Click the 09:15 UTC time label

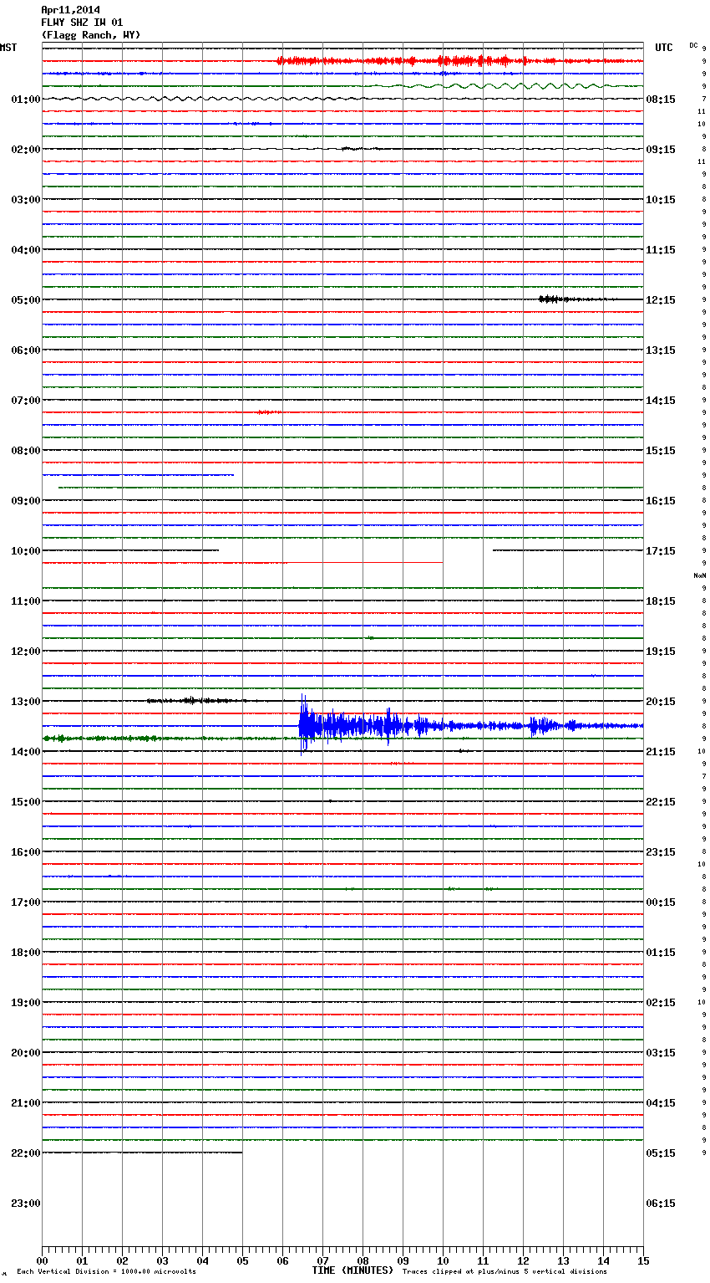coord(661,150)
